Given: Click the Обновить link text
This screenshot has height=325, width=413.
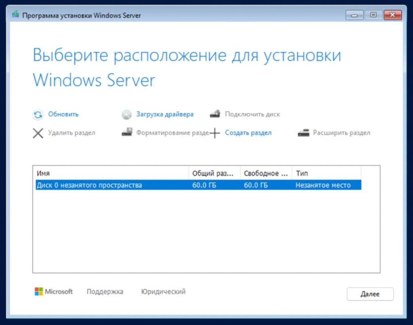Looking at the screenshot, I should pos(63,114).
